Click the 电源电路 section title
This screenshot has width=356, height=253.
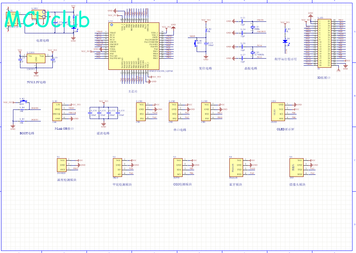click(x=43, y=41)
